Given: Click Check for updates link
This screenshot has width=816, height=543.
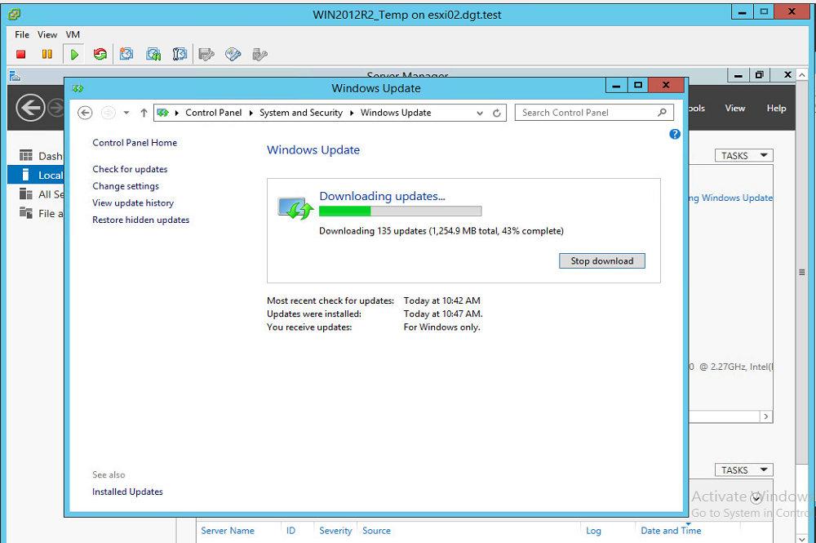Looking at the screenshot, I should (130, 169).
